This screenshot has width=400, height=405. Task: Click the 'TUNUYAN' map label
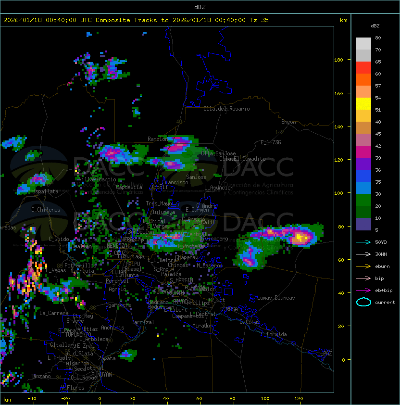tap(102, 374)
